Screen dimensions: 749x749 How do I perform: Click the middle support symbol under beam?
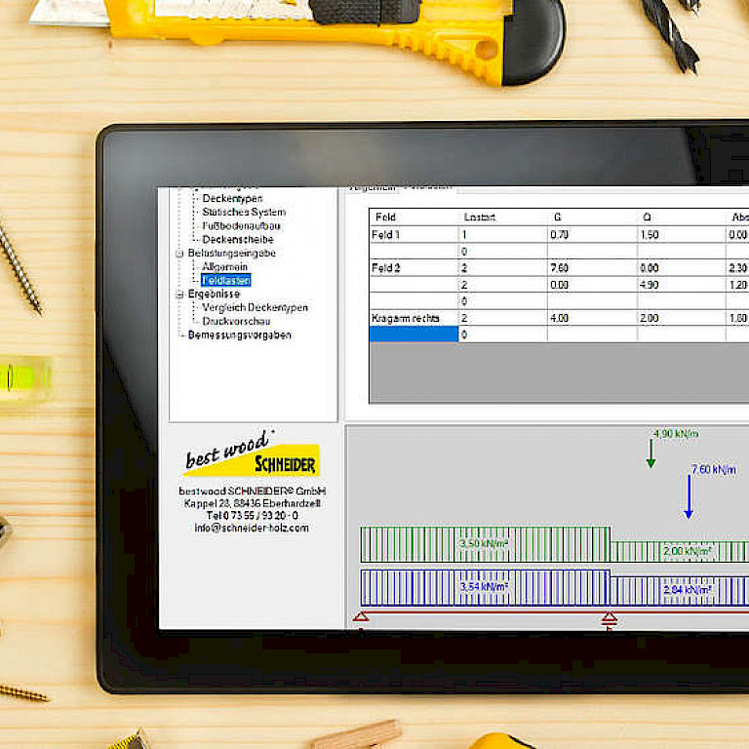[x=609, y=619]
